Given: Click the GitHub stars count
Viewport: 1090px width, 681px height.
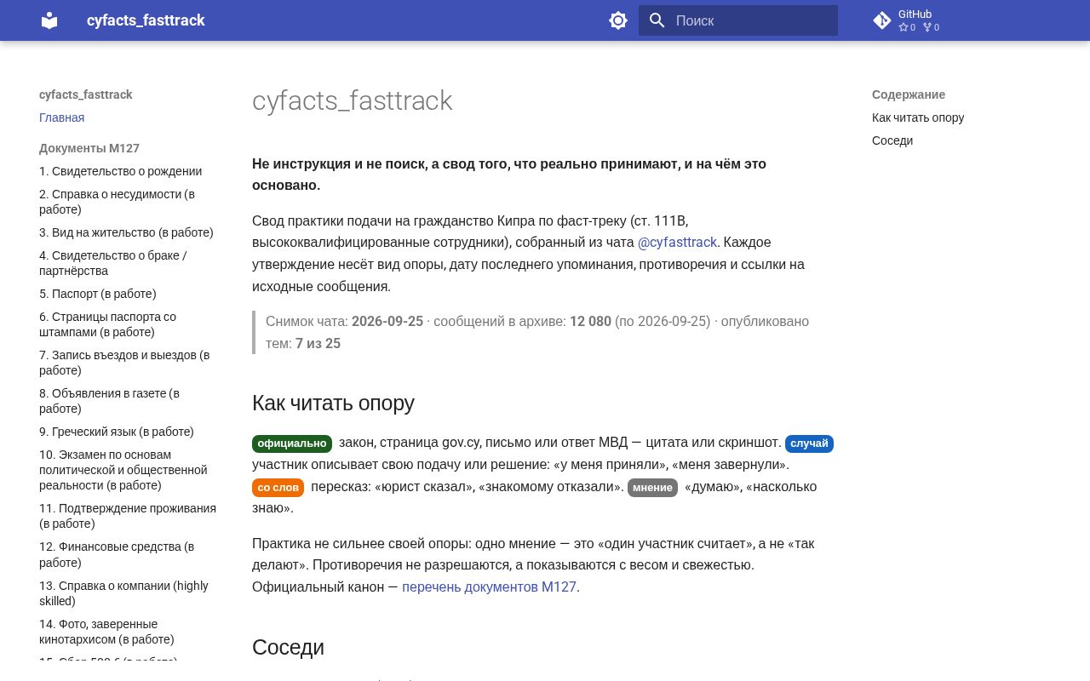Looking at the screenshot, I should [x=907, y=27].
